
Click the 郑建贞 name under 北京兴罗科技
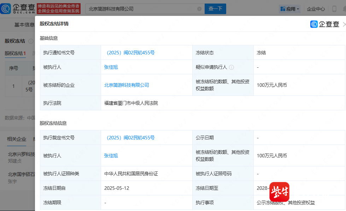tap(15, 161)
